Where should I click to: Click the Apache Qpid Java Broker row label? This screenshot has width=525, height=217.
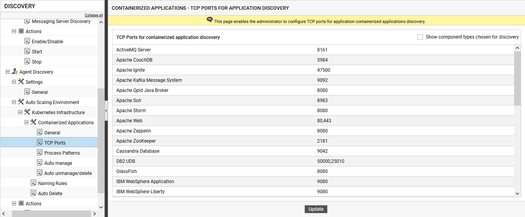click(x=142, y=90)
